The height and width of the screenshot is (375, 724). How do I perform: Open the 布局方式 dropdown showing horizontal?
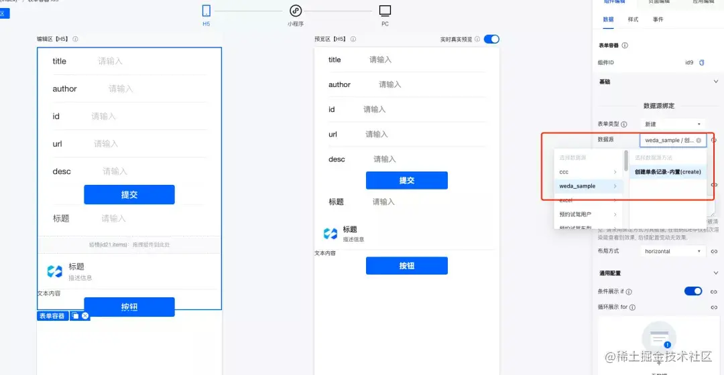click(672, 251)
